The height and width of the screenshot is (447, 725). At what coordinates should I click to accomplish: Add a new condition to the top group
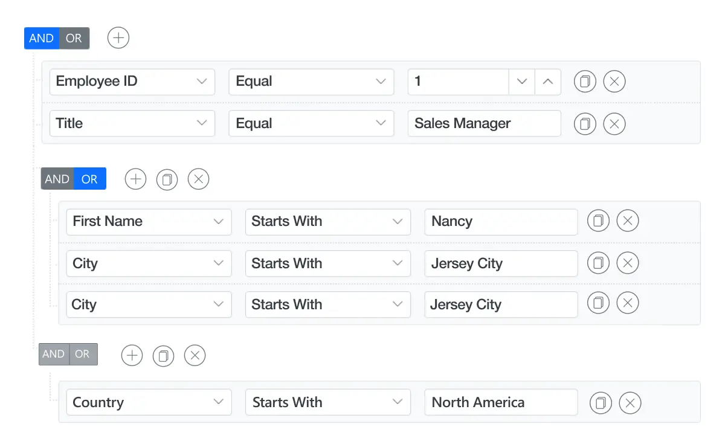[118, 37]
